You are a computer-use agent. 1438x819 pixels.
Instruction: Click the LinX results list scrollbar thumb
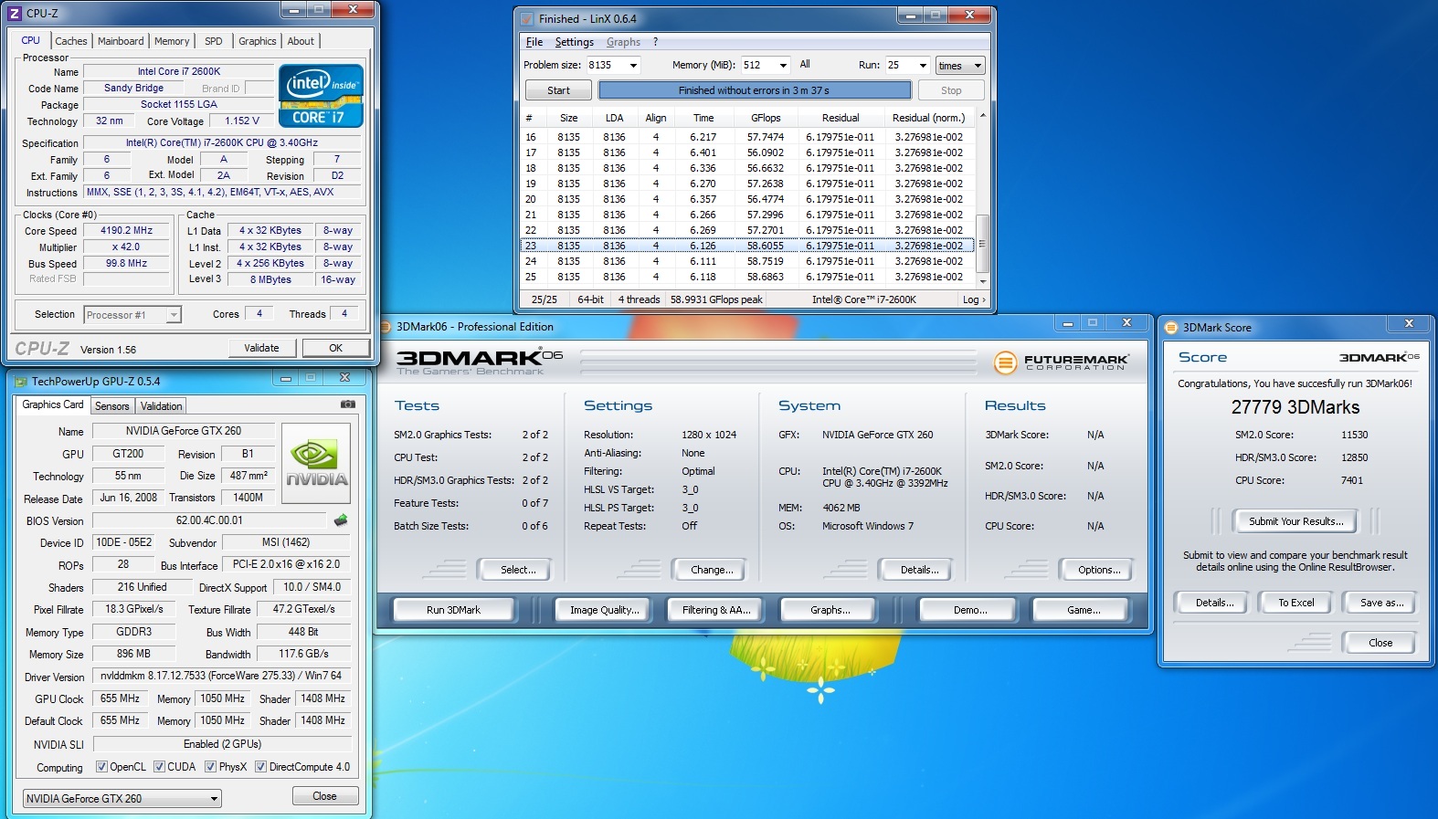tap(982, 244)
